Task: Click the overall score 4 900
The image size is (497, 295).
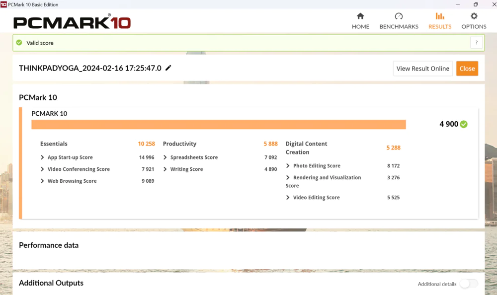Action: (449, 124)
